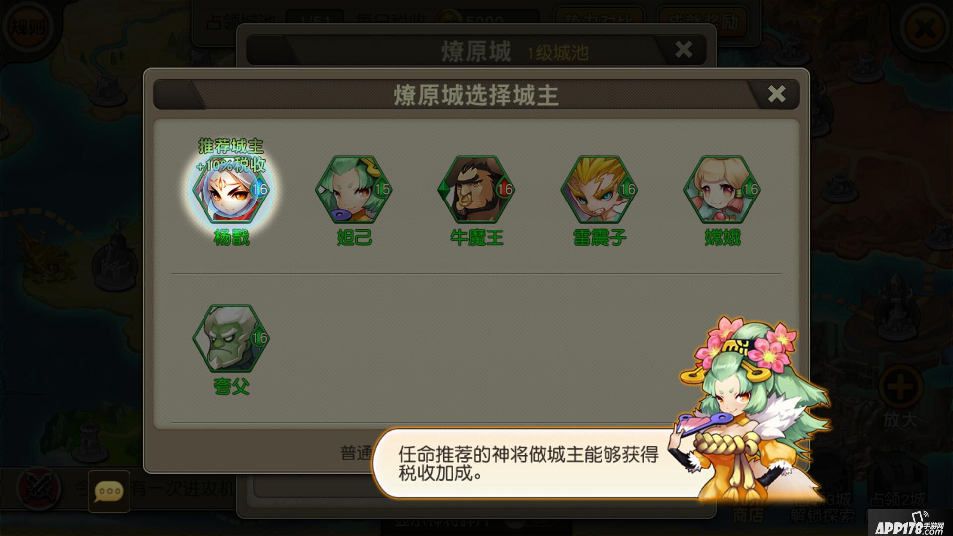953x536 pixels.
Task: Select recommended lord 杨戬 hero portrait
Action: click(x=231, y=189)
